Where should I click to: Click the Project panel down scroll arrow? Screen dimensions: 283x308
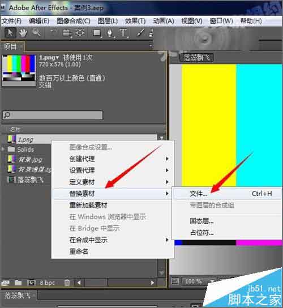(x=161, y=273)
